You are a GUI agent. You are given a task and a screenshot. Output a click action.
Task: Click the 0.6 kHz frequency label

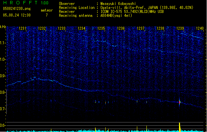3,125
